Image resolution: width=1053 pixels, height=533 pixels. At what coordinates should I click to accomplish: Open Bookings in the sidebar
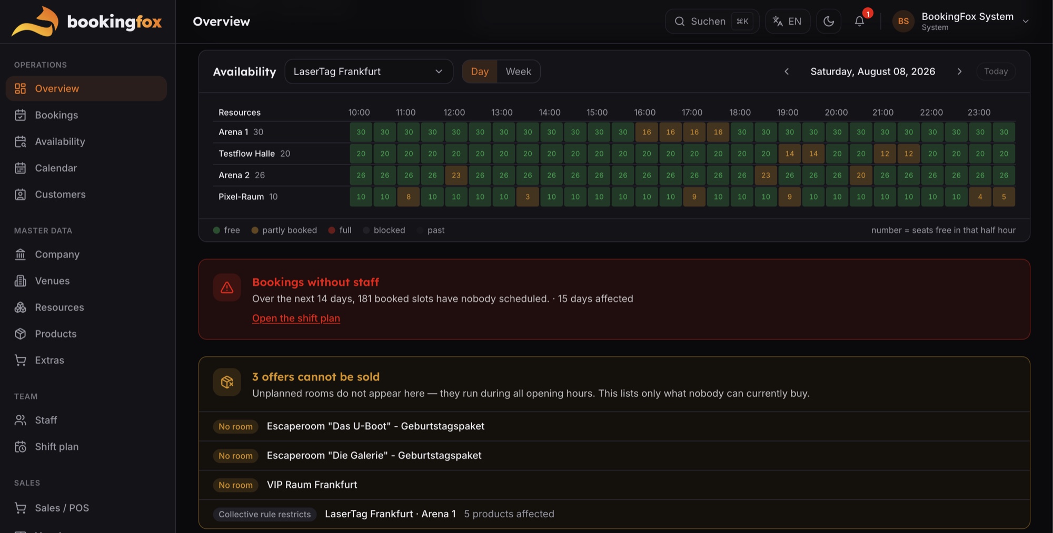pos(86,115)
